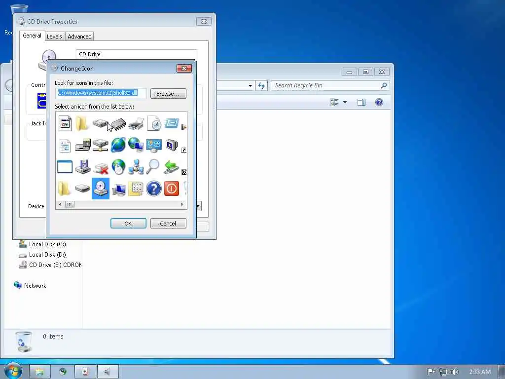The image size is (505, 379).
Task: Open Network in navigation pane
Action: [x=30, y=286]
